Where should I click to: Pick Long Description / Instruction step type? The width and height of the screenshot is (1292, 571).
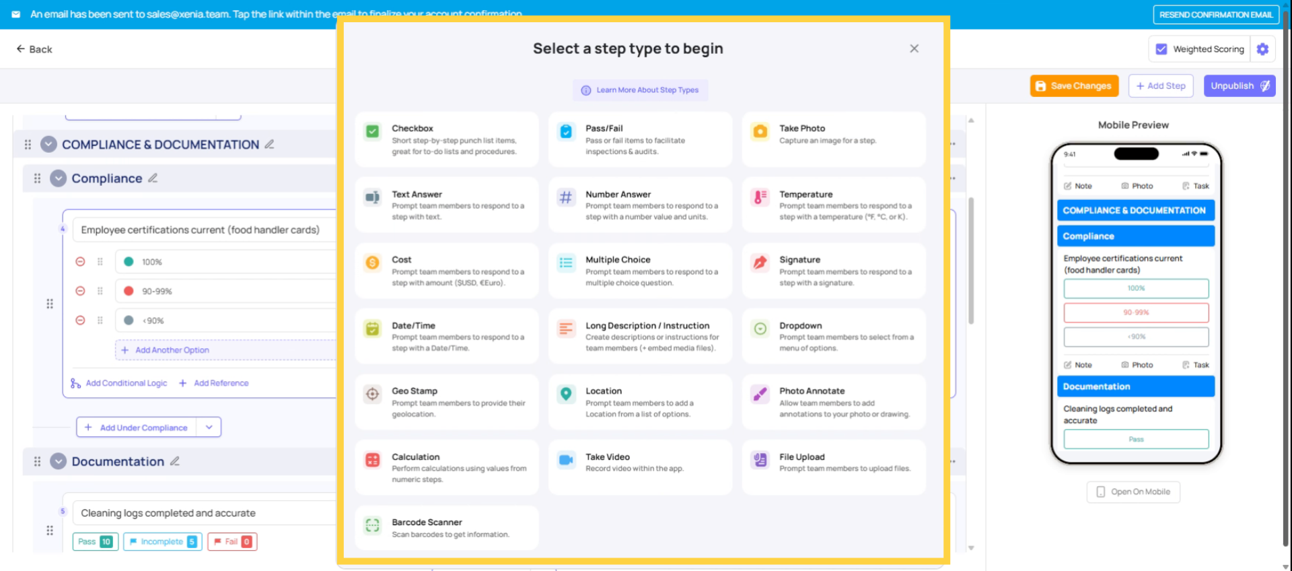[x=640, y=336]
